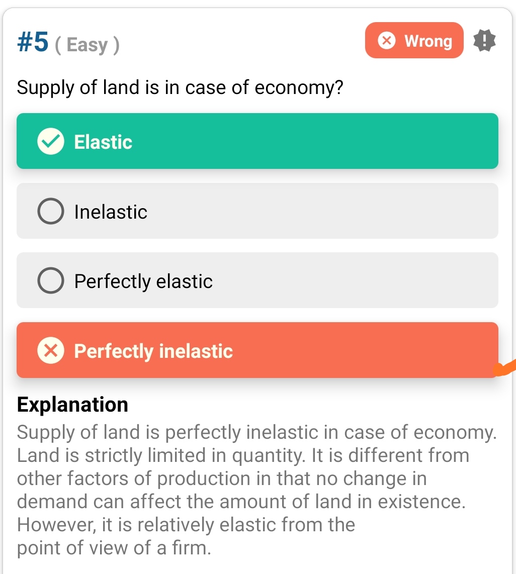
Task: Click the red X icon on Perfectly inelastic
Action: (50, 351)
